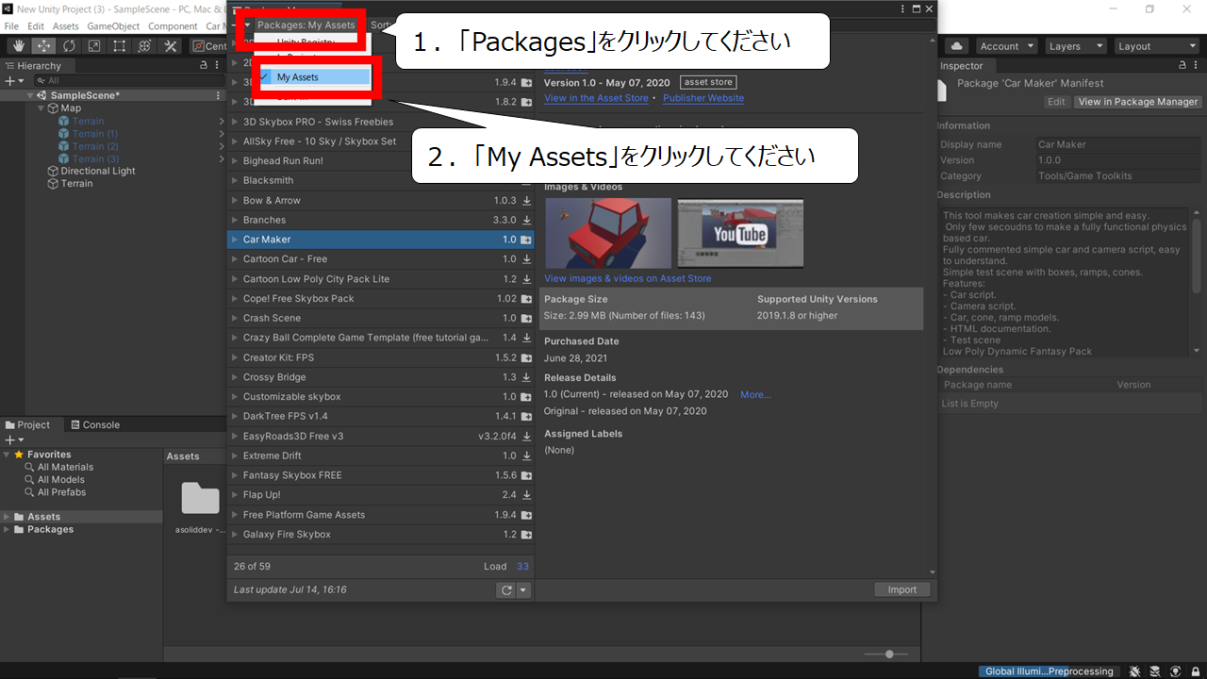
Task: Click the YouTube video thumbnail
Action: click(740, 233)
